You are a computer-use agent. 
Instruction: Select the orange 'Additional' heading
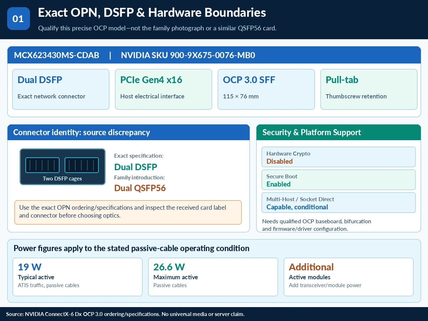pyautogui.click(x=311, y=267)
